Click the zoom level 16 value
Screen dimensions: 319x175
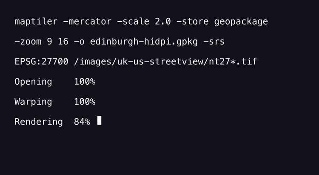pyautogui.click(x=63, y=42)
